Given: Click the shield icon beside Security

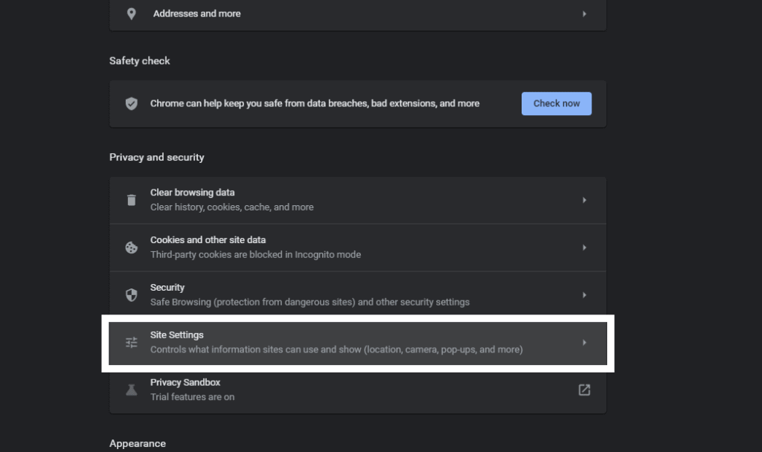Looking at the screenshot, I should tap(131, 294).
